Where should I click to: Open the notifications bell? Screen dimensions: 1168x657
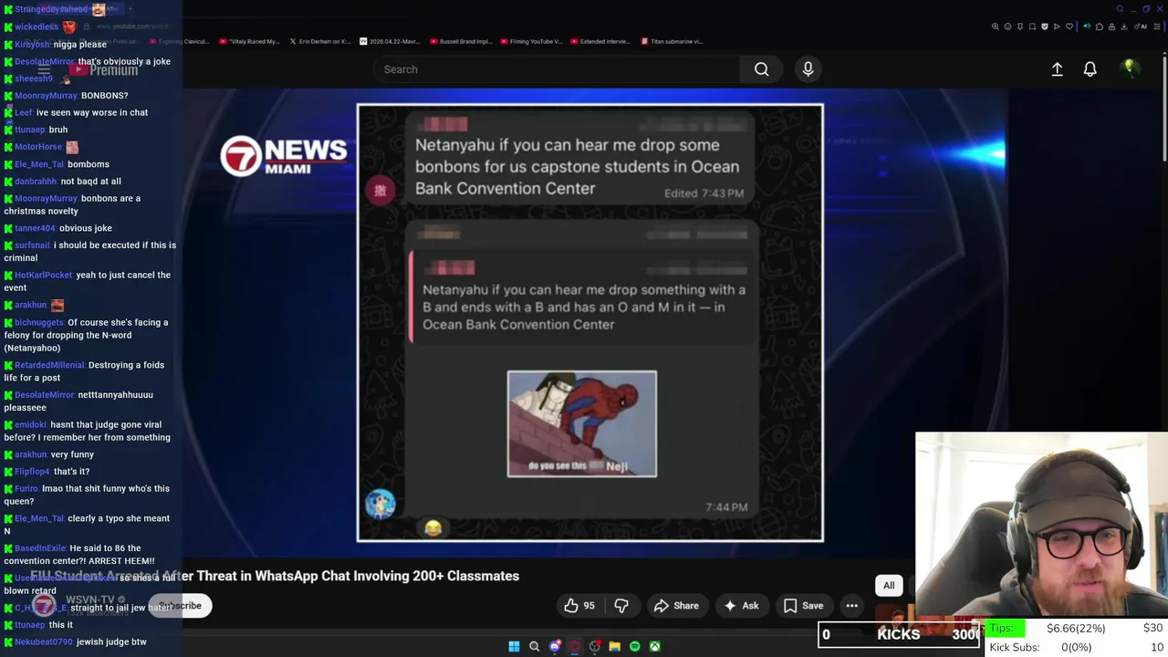[x=1090, y=69]
